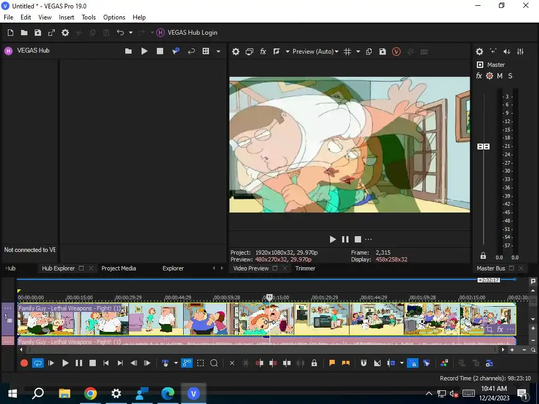
Task: Undo the last action
Action: pos(121,33)
